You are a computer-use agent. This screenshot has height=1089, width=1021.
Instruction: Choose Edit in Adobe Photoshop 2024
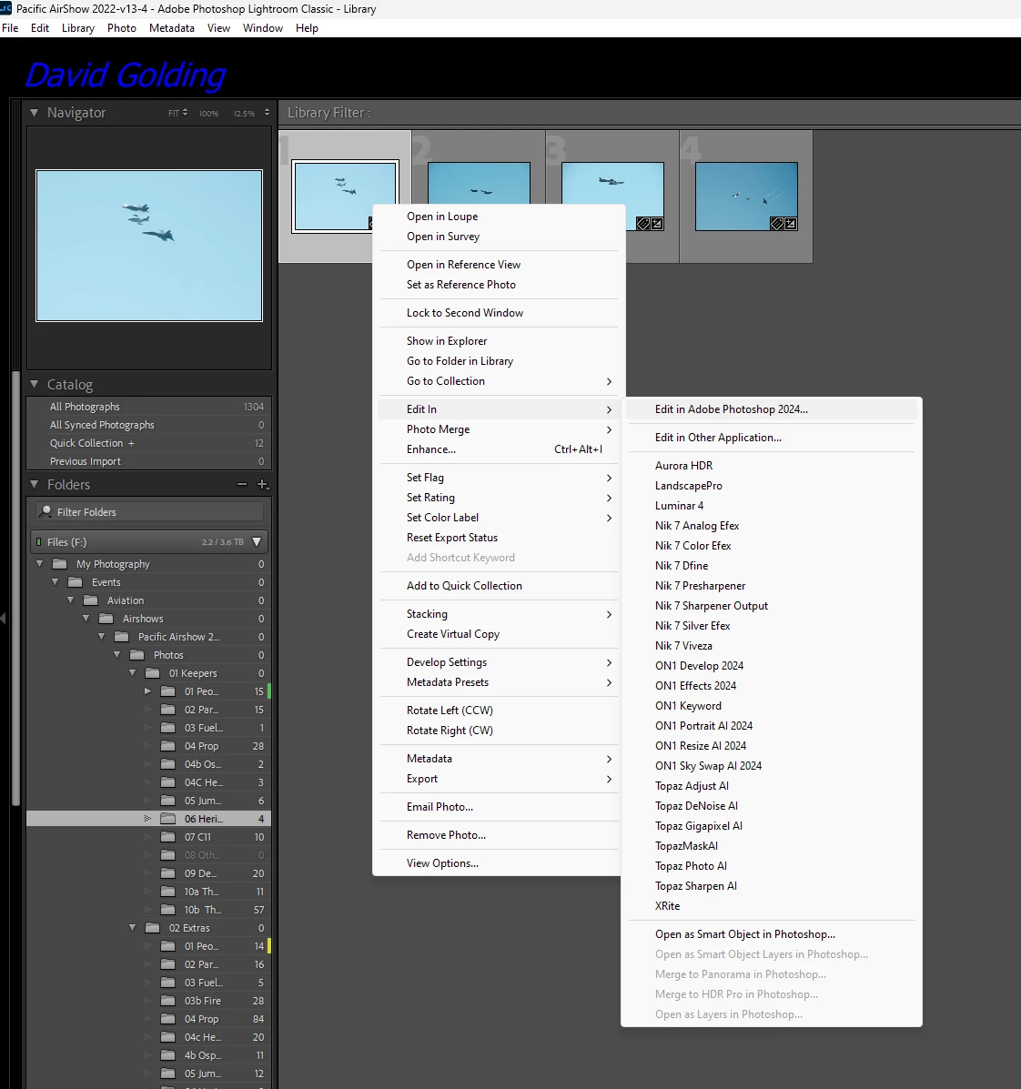(771, 409)
